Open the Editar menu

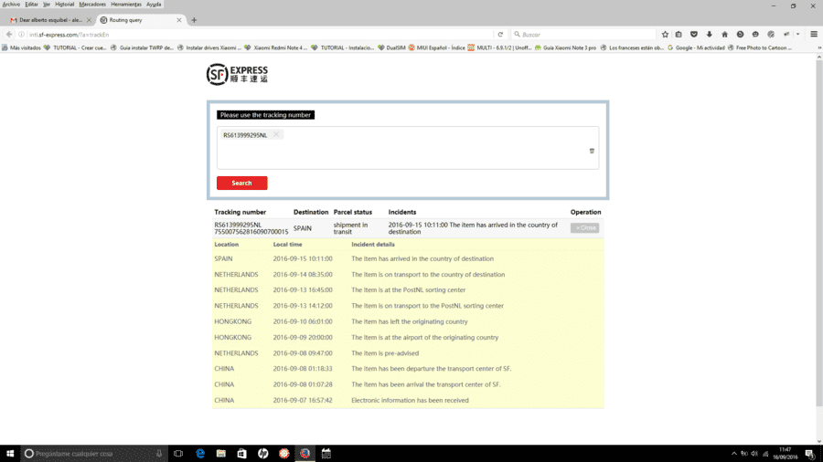pos(31,5)
